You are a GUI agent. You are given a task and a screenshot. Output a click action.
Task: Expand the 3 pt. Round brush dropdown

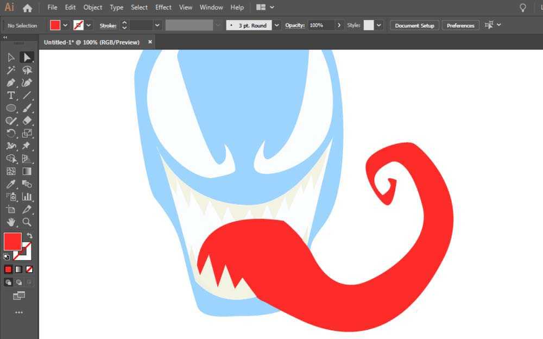point(277,26)
